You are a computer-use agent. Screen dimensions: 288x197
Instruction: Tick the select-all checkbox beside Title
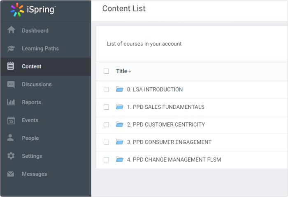point(106,71)
